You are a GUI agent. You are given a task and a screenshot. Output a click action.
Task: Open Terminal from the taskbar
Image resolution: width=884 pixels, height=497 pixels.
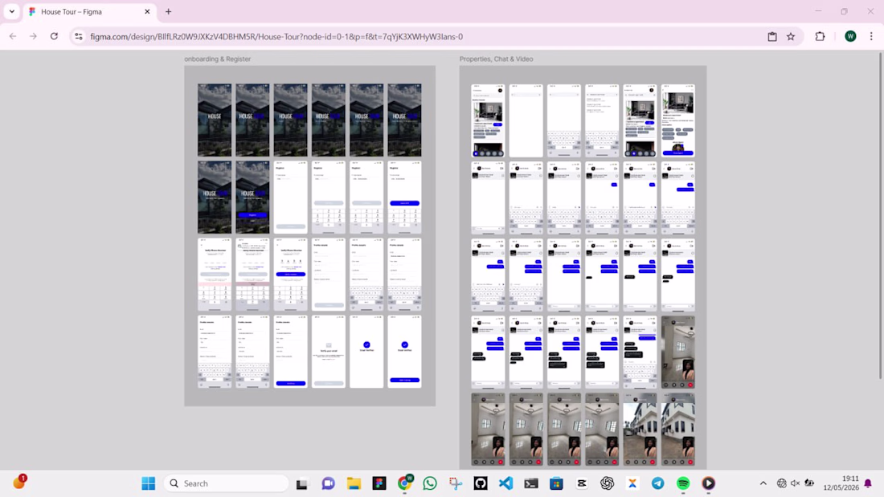pyautogui.click(x=531, y=483)
